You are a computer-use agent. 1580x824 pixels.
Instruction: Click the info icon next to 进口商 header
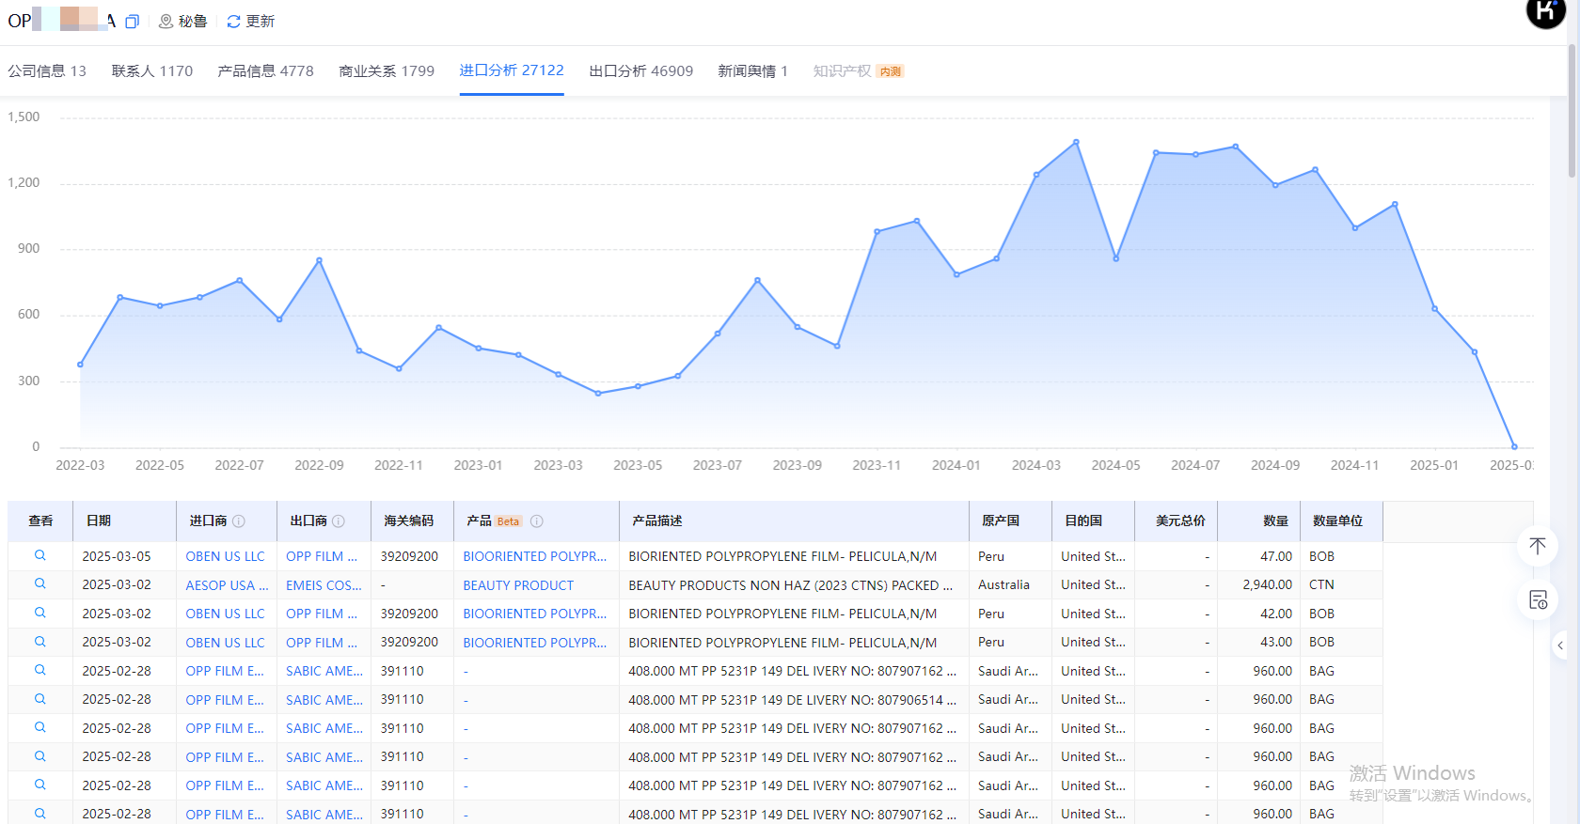point(239,521)
